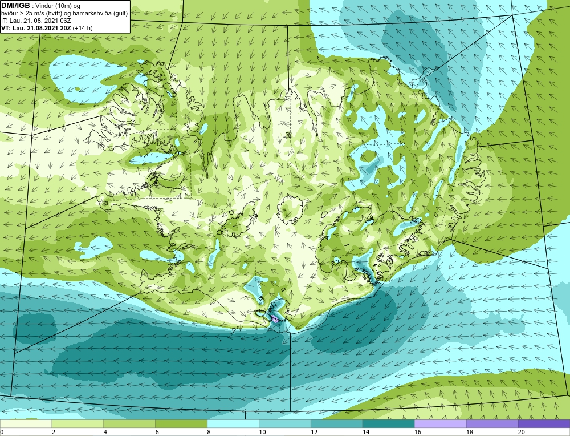
Task: Click the 14–16 m/s dark teal swatch
Action: [388, 423]
